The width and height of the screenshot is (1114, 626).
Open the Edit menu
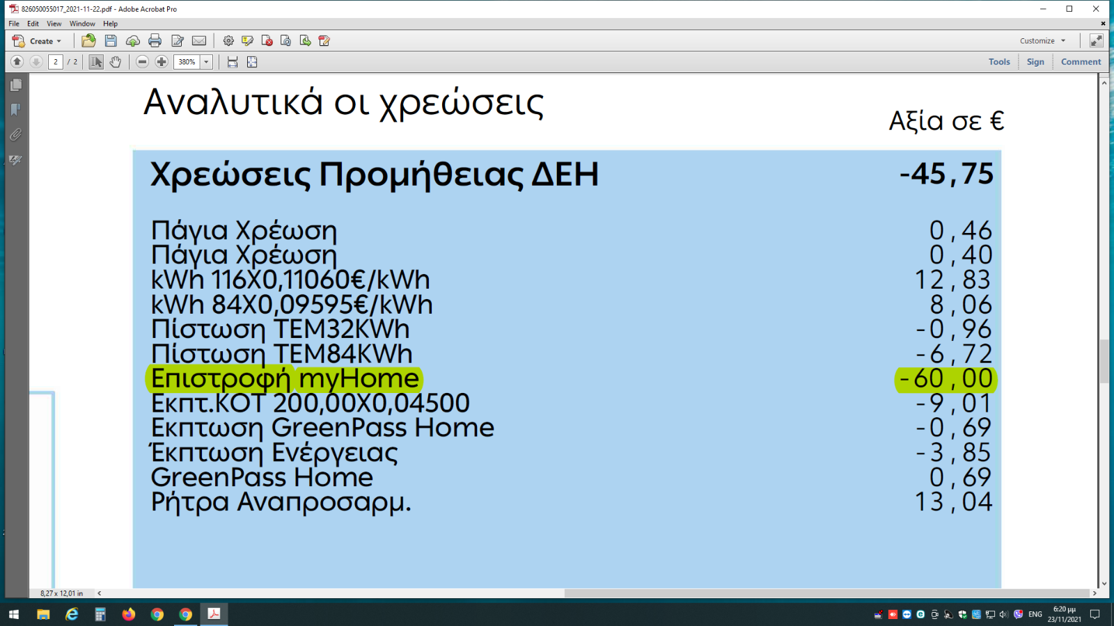coord(33,24)
